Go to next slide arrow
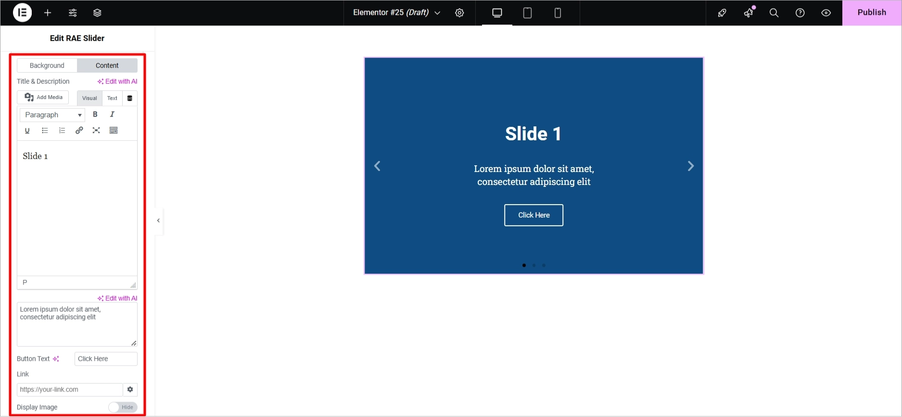Screen dimensions: 902x417 coord(690,166)
